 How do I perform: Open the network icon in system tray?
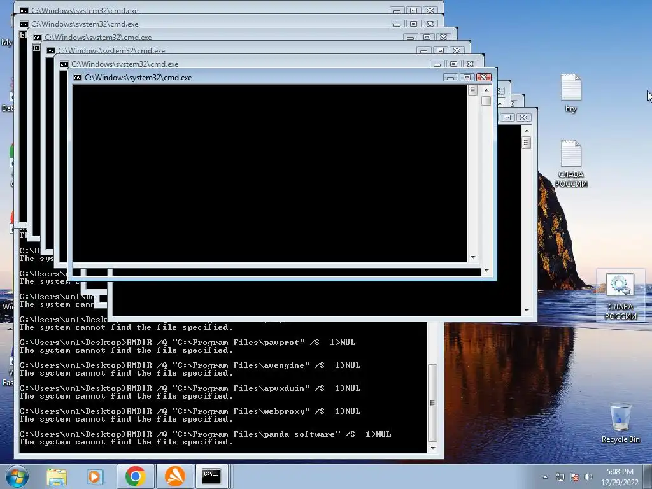coord(560,478)
